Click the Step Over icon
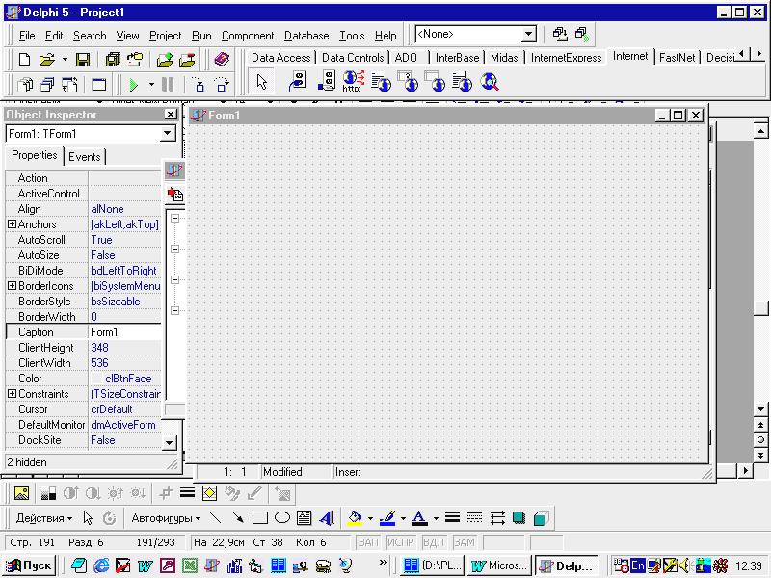 (222, 85)
